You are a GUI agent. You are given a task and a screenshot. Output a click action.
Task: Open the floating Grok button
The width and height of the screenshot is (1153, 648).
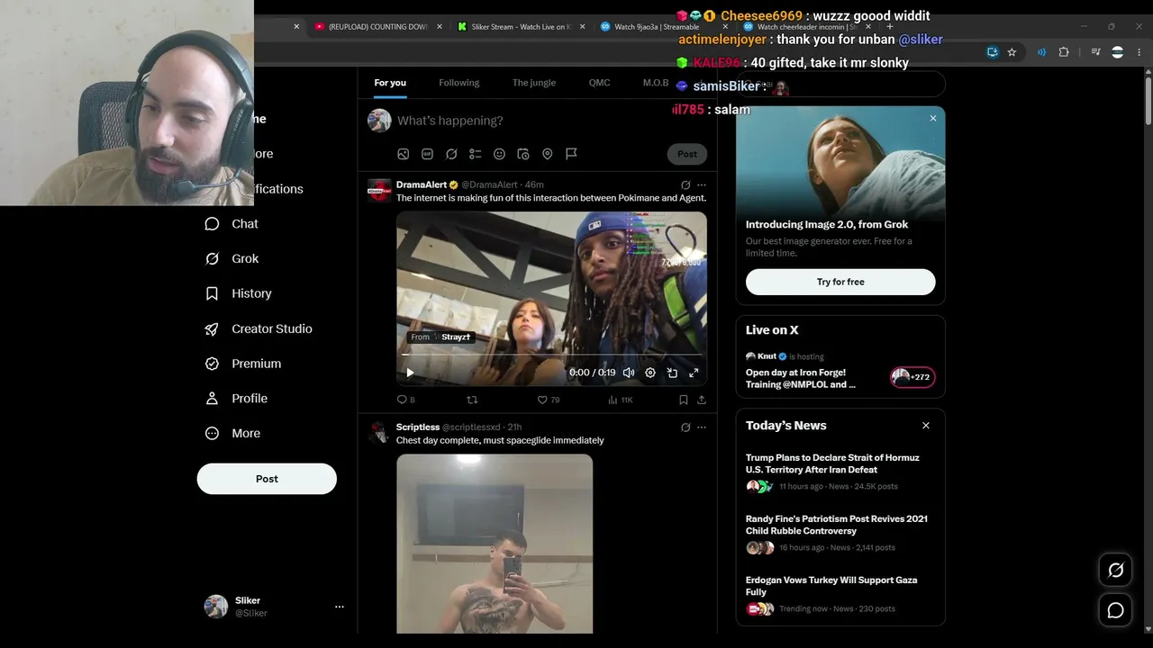point(1116,571)
